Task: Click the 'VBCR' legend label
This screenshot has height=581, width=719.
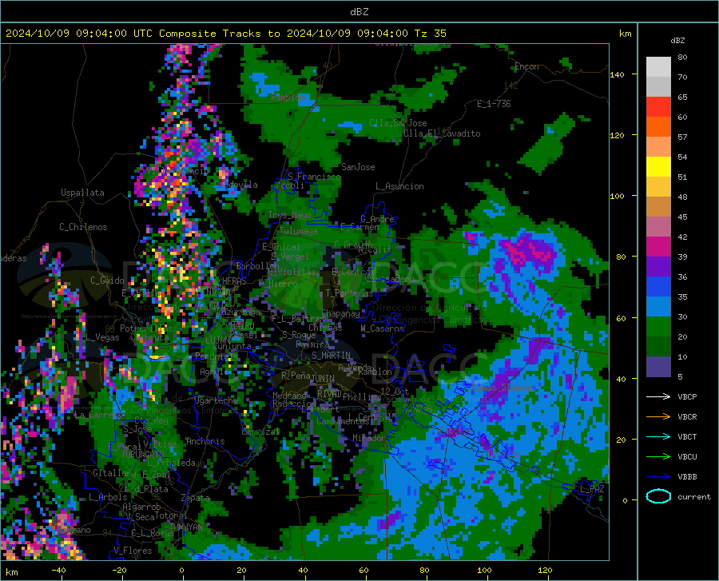Action: [687, 416]
